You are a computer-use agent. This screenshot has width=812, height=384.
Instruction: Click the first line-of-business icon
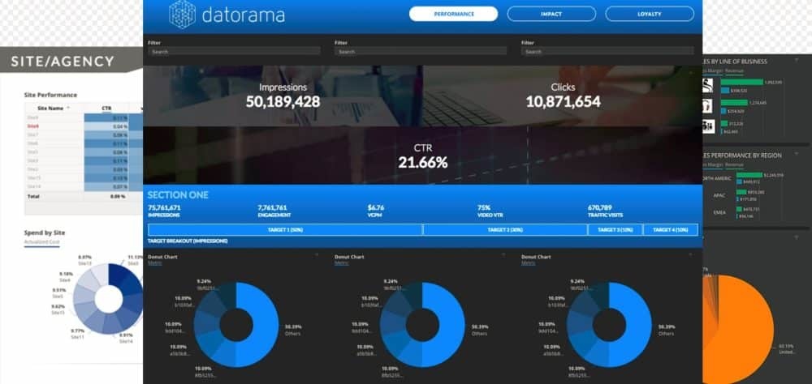click(707, 86)
